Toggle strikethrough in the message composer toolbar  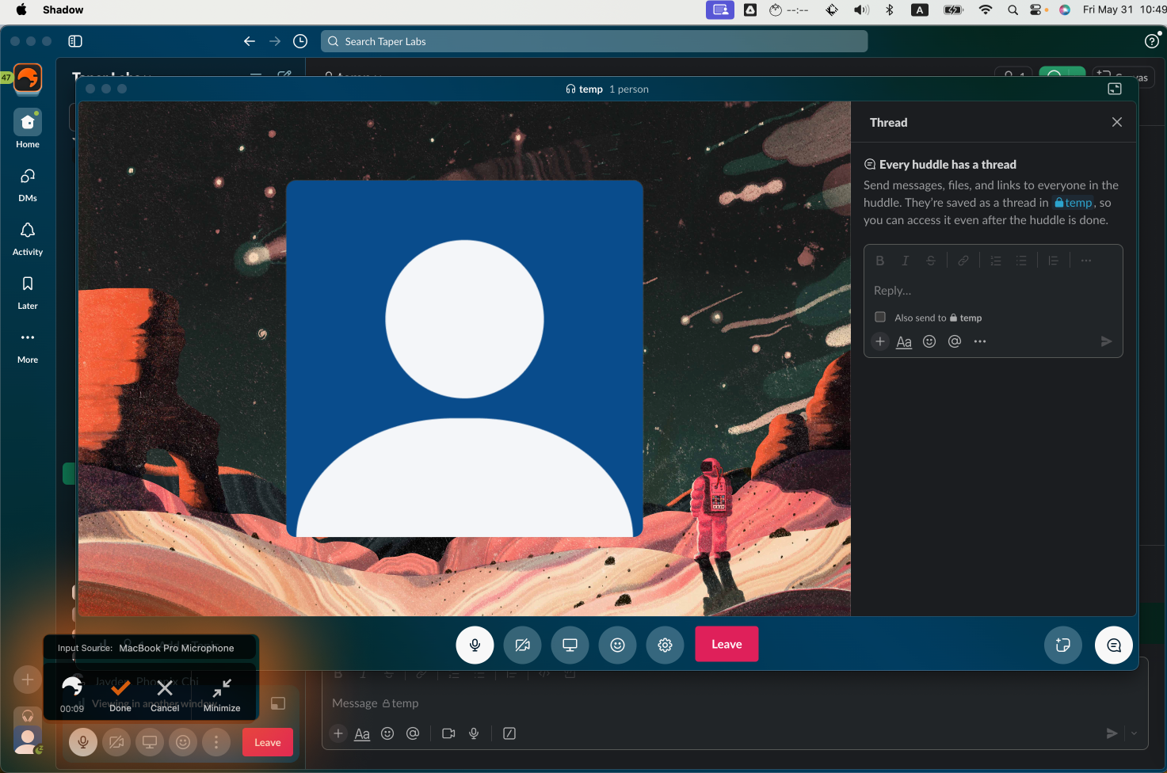[388, 673]
